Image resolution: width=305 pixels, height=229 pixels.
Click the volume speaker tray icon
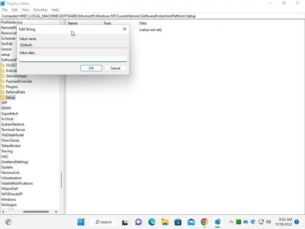pyautogui.click(x=268, y=222)
